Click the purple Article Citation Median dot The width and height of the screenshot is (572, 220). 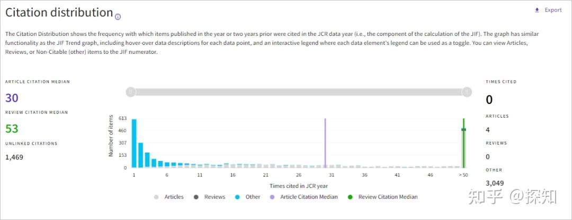[272, 197]
